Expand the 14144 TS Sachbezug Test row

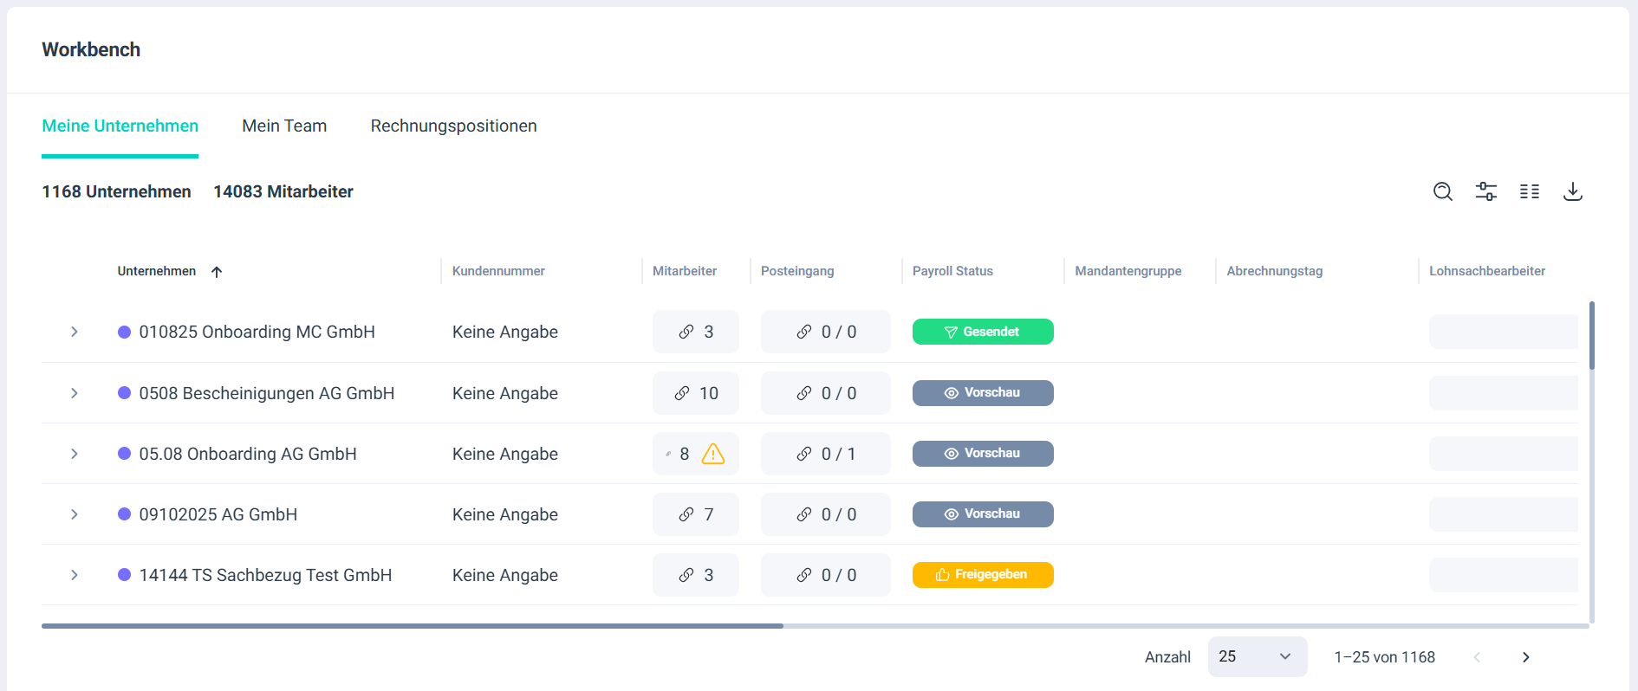click(75, 575)
